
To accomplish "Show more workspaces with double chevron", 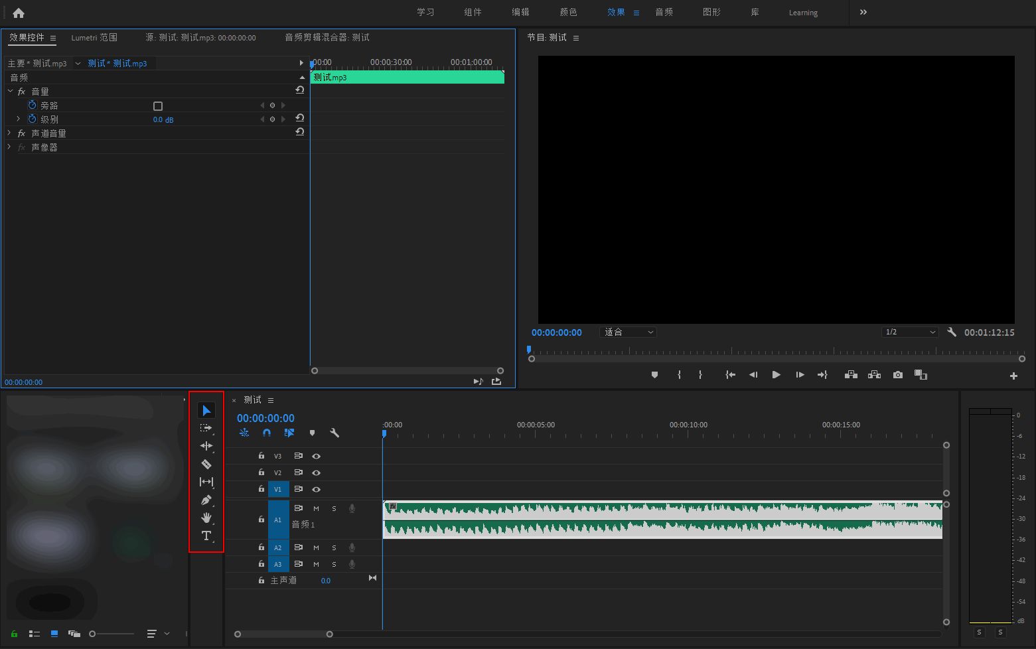I will click(x=863, y=12).
